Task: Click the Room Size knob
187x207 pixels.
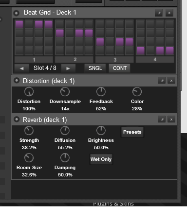Action: pos(29,158)
